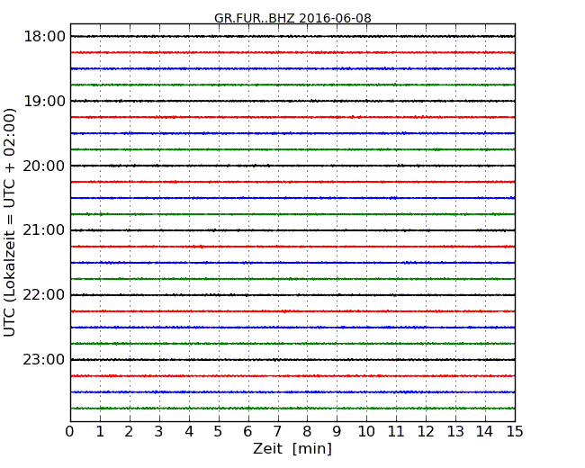Click the x-axis tick label 6
This screenshot has height=468, width=585.
[247, 431]
